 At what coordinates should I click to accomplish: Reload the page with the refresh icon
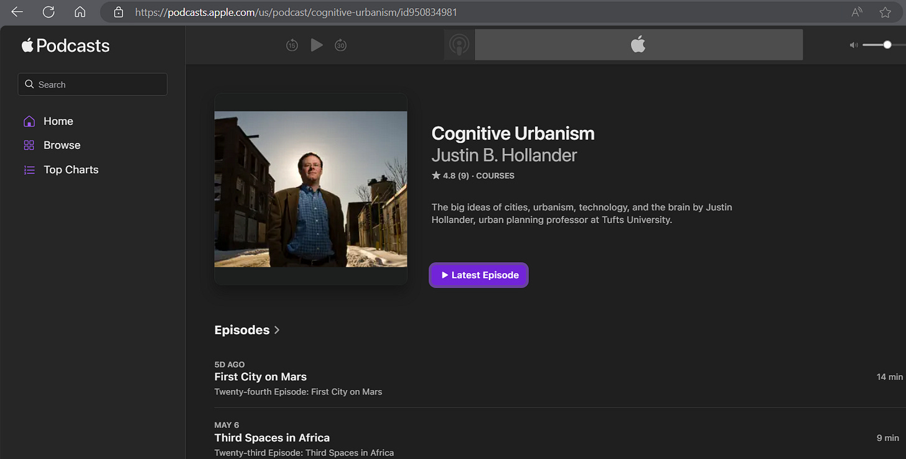(x=48, y=12)
